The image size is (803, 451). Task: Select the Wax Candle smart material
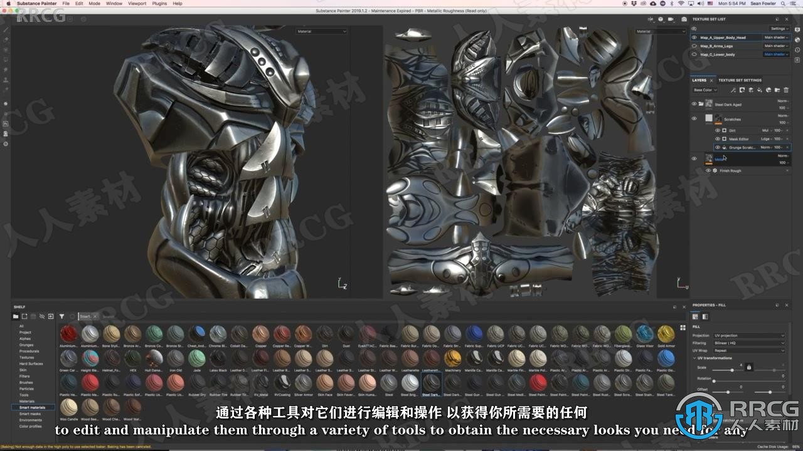click(68, 408)
